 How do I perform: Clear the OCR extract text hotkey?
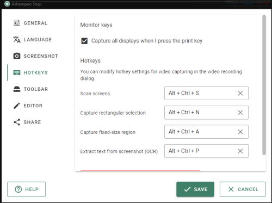point(240,151)
